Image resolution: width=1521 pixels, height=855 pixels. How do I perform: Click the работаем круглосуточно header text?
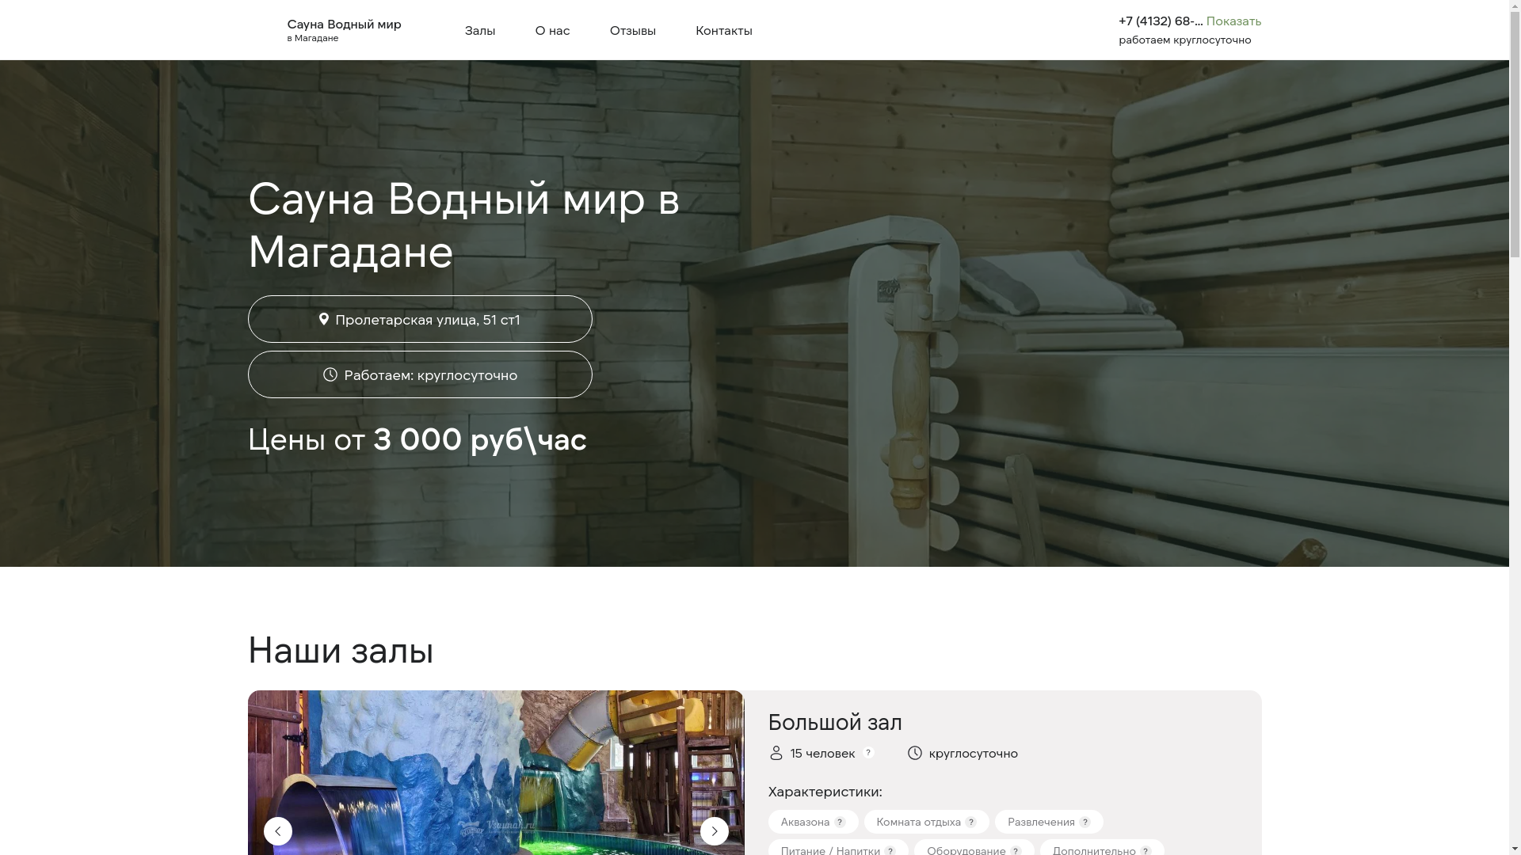point(1185,40)
